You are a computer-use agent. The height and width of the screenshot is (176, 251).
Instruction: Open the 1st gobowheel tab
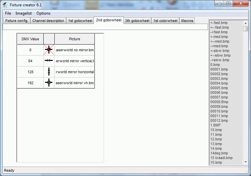pyautogui.click(x=80, y=21)
